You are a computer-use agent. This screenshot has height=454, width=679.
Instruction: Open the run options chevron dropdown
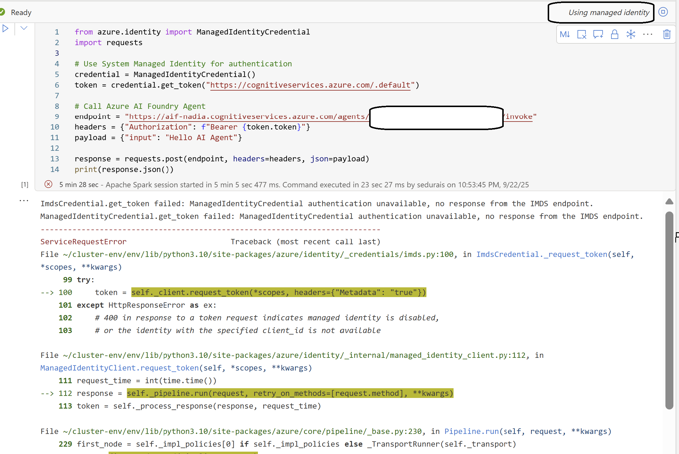pyautogui.click(x=24, y=28)
